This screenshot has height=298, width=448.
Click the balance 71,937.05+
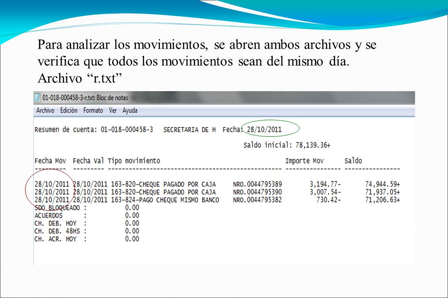click(x=383, y=192)
